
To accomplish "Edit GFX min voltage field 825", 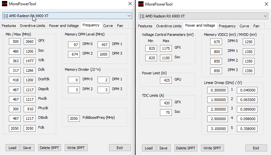I will [x=151, y=48].
